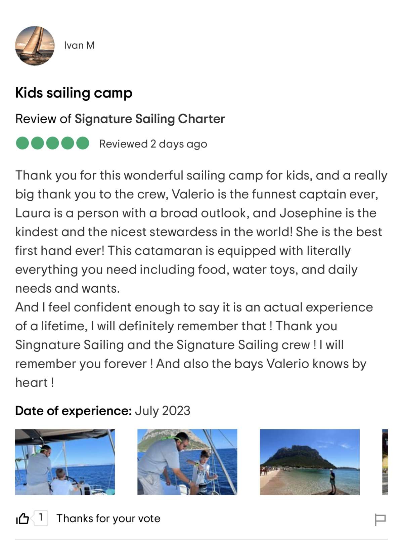The height and width of the screenshot is (540, 403).
Task: Click the flag report icon
Action: 380,520
